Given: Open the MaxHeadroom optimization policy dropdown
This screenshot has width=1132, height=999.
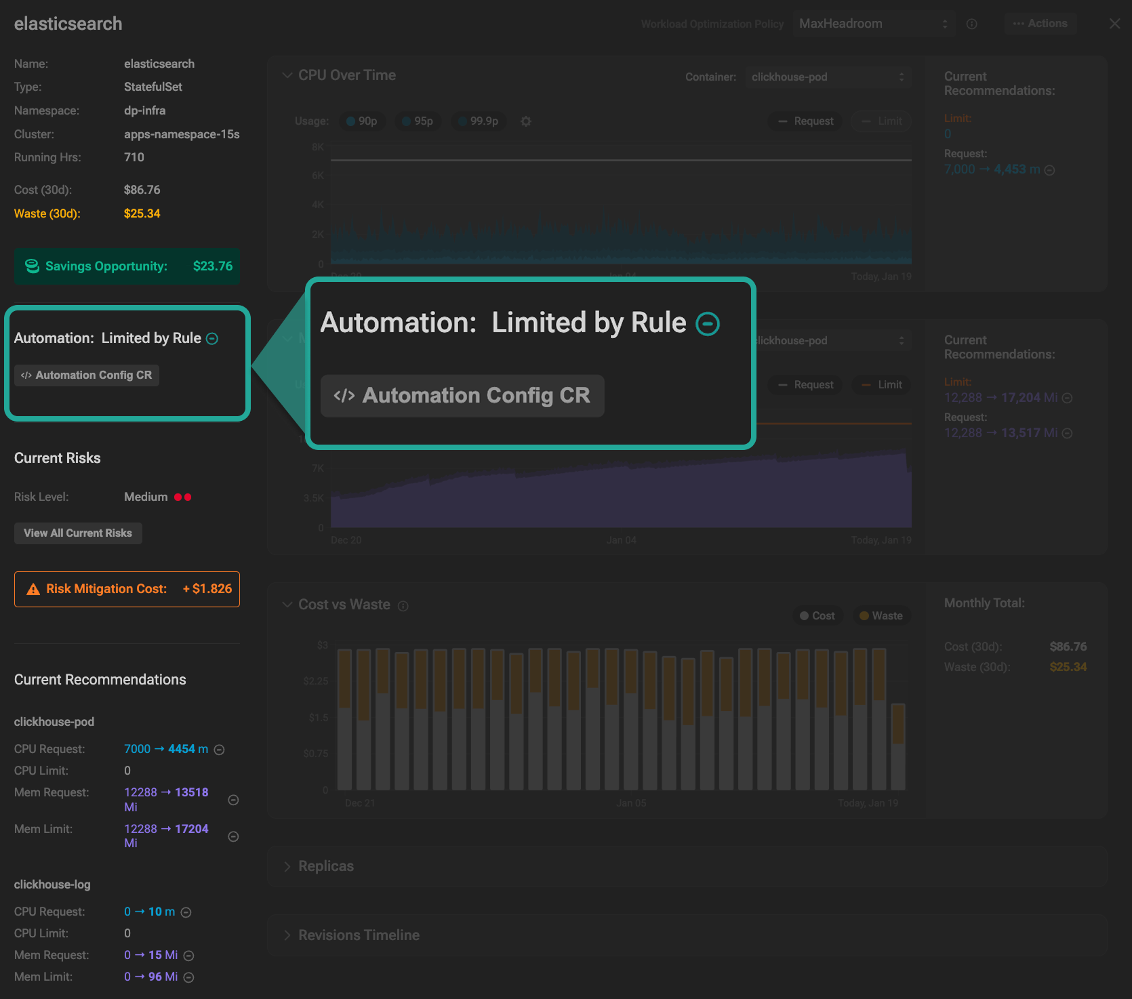Looking at the screenshot, I should [874, 24].
